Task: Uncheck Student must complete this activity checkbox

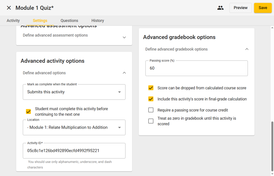Action: click(28, 112)
